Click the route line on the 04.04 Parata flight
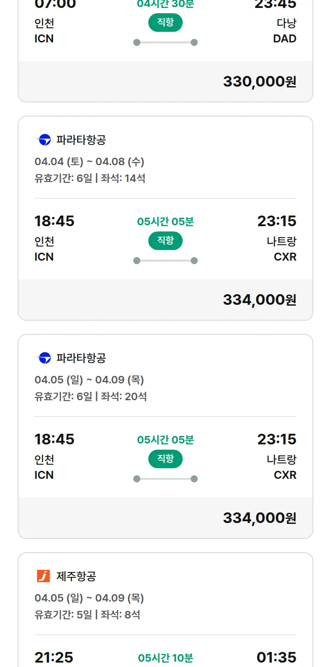The image size is (331, 667). click(x=165, y=261)
